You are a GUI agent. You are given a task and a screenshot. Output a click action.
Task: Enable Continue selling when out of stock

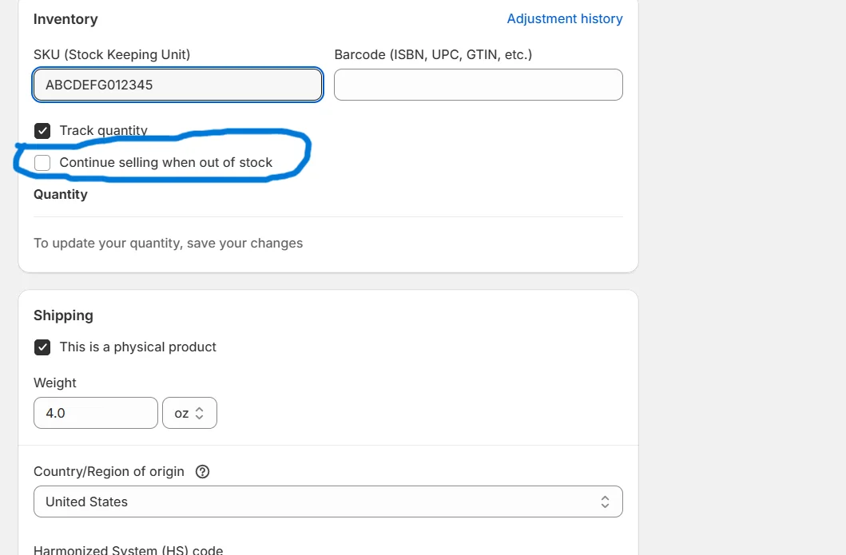coord(42,162)
